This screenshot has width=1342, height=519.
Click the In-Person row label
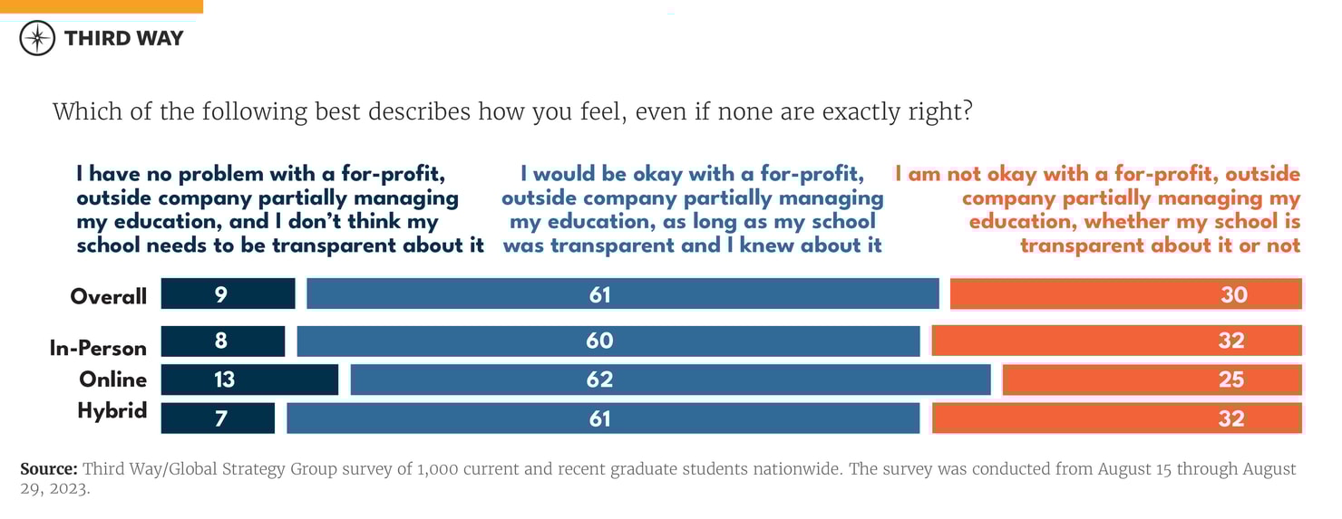[98, 348]
